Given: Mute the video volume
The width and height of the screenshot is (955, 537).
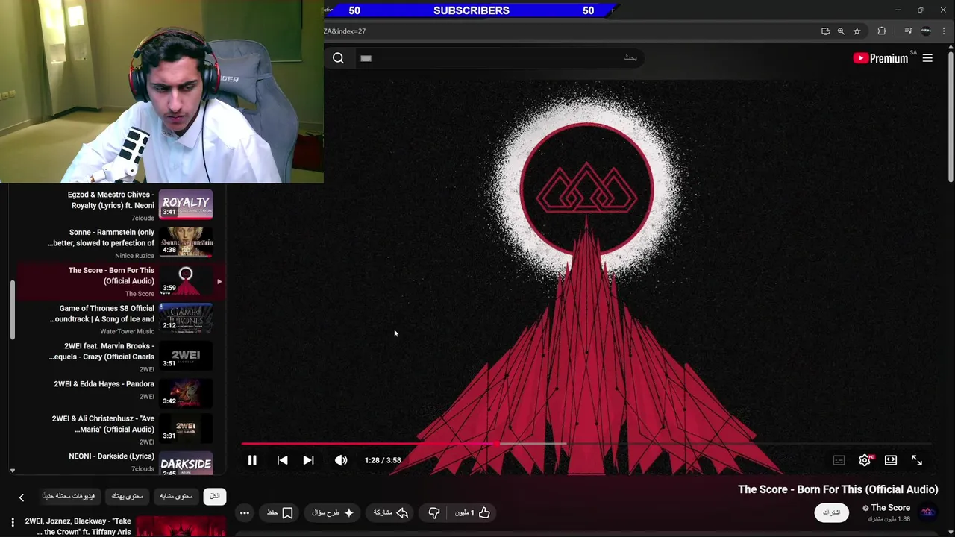Looking at the screenshot, I should [x=341, y=460].
